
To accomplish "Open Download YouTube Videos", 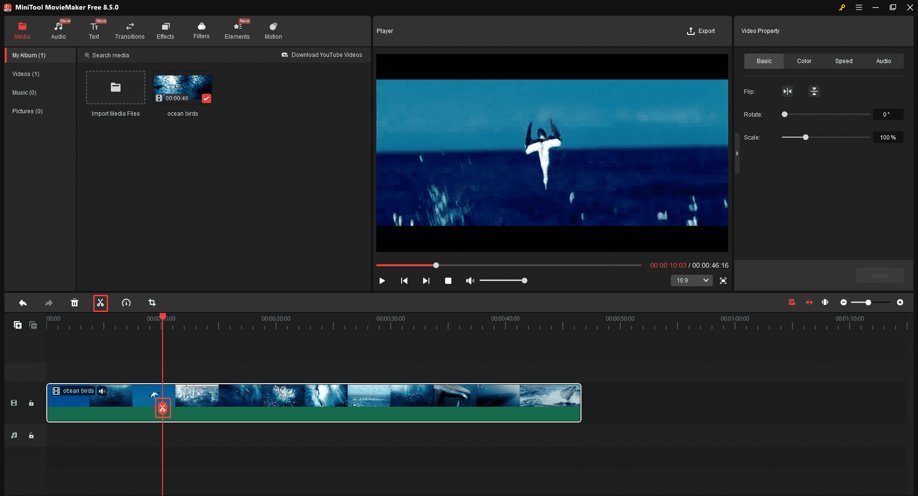I will (322, 55).
